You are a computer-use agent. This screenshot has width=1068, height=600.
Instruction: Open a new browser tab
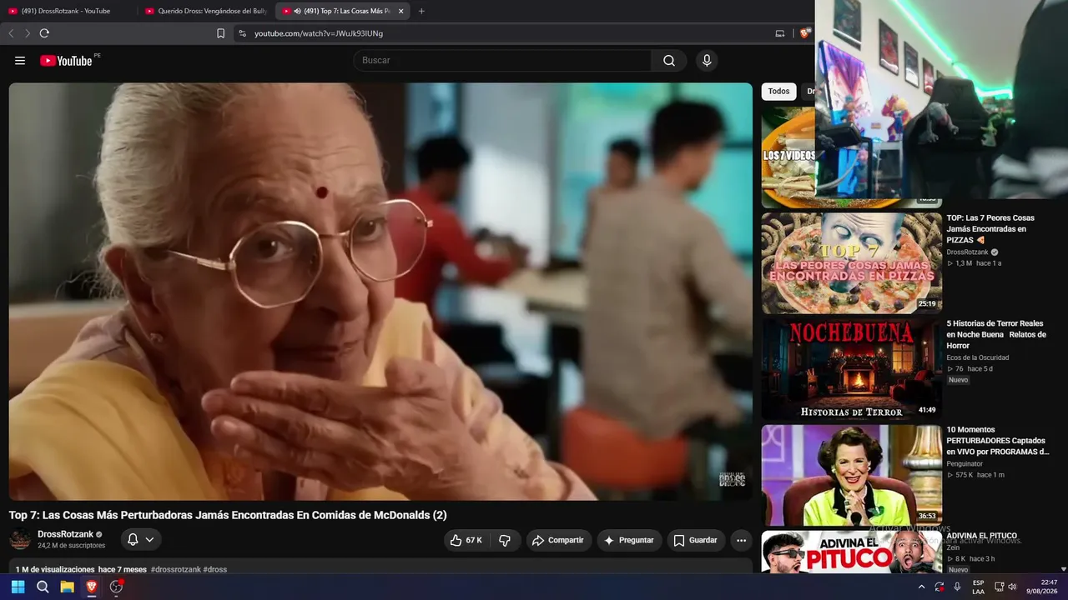tap(421, 11)
